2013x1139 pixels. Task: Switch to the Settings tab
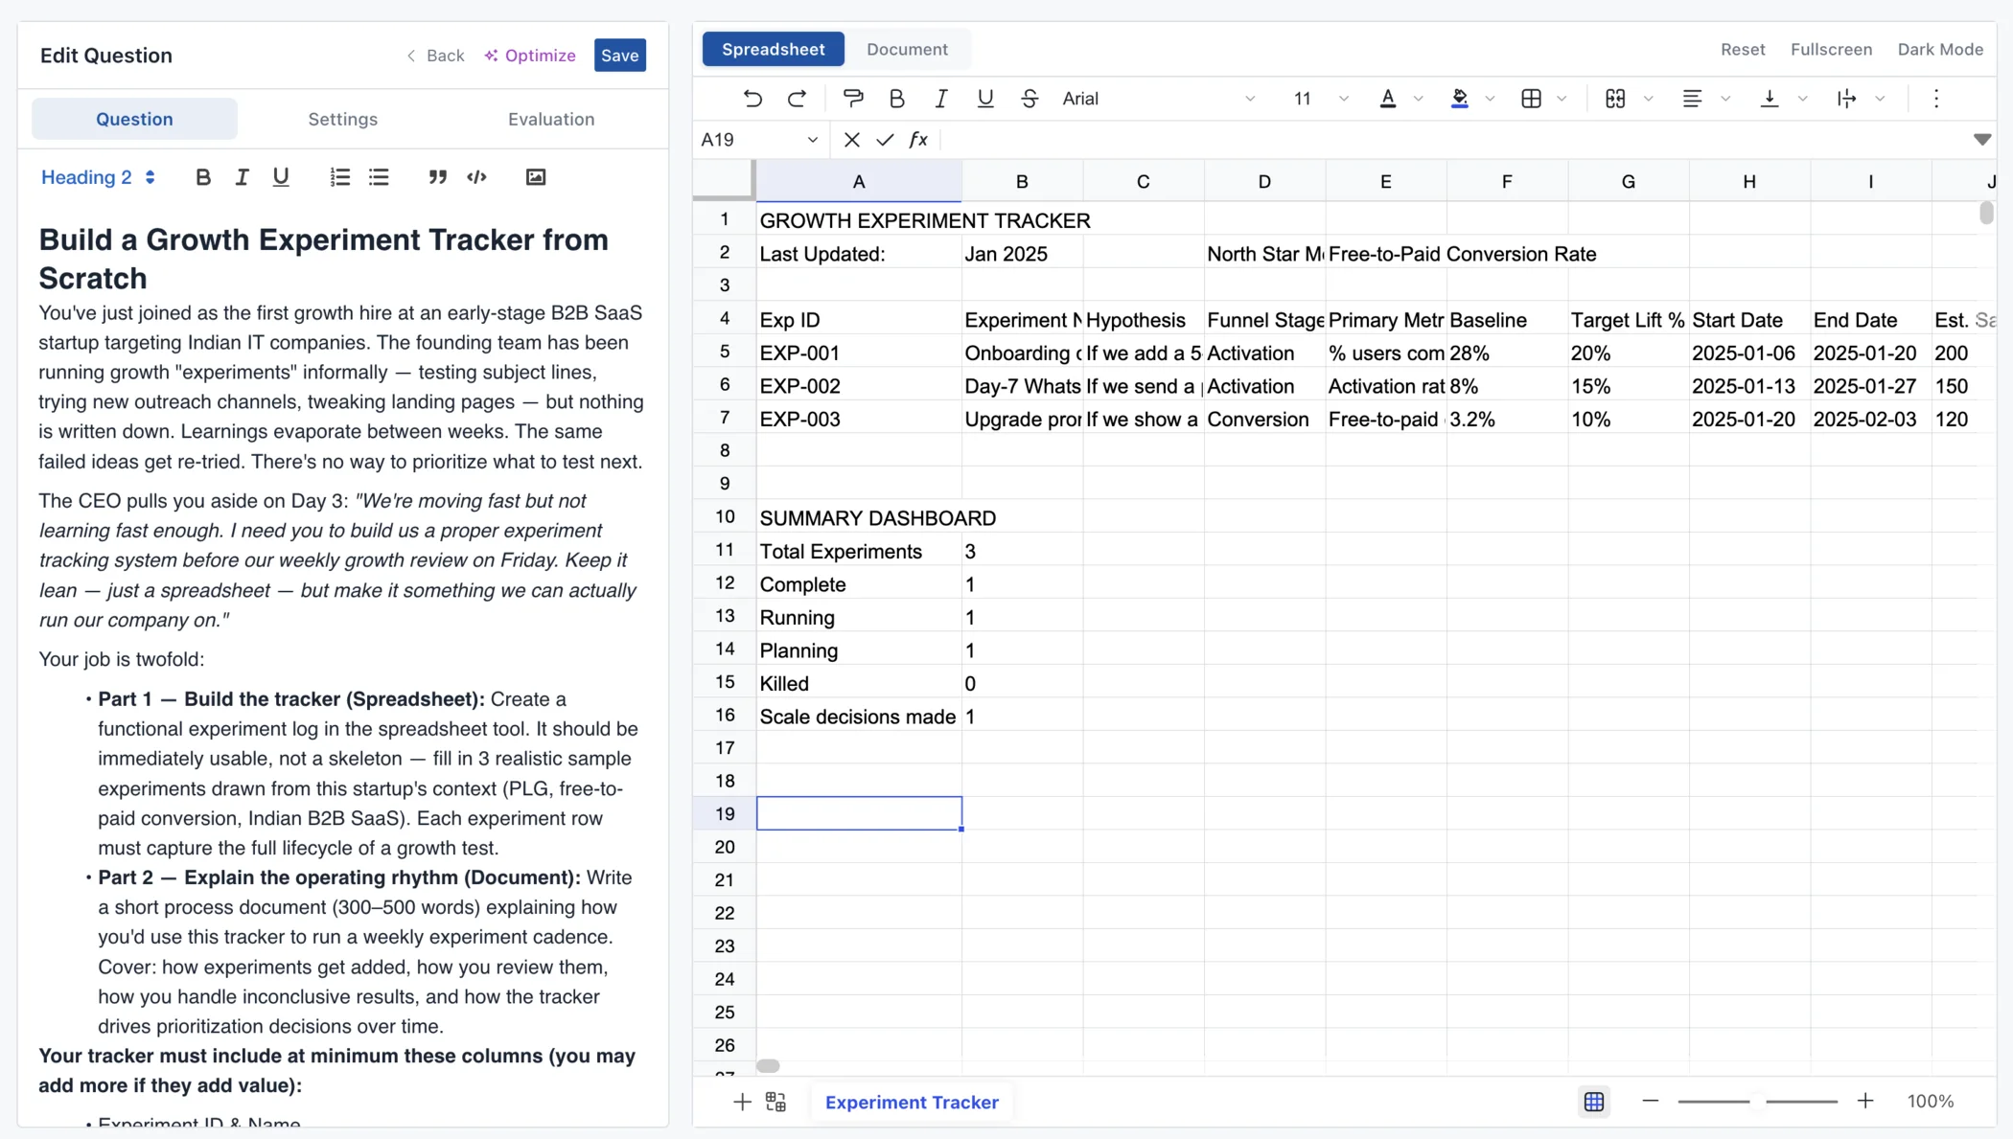click(x=342, y=119)
